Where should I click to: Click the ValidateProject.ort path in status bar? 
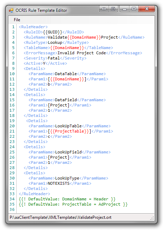(61, 217)
